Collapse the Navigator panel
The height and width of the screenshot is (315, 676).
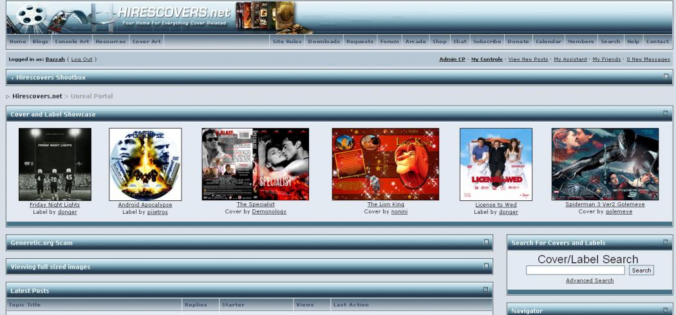(x=666, y=310)
